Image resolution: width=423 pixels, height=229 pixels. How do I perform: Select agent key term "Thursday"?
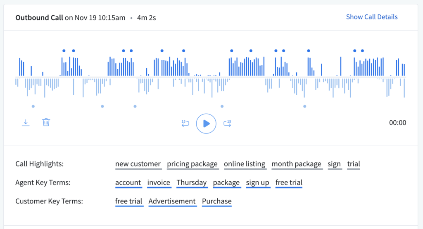(192, 182)
